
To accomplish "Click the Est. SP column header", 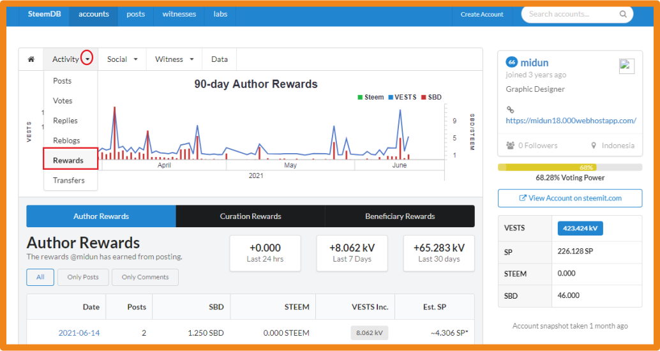I will 435,307.
